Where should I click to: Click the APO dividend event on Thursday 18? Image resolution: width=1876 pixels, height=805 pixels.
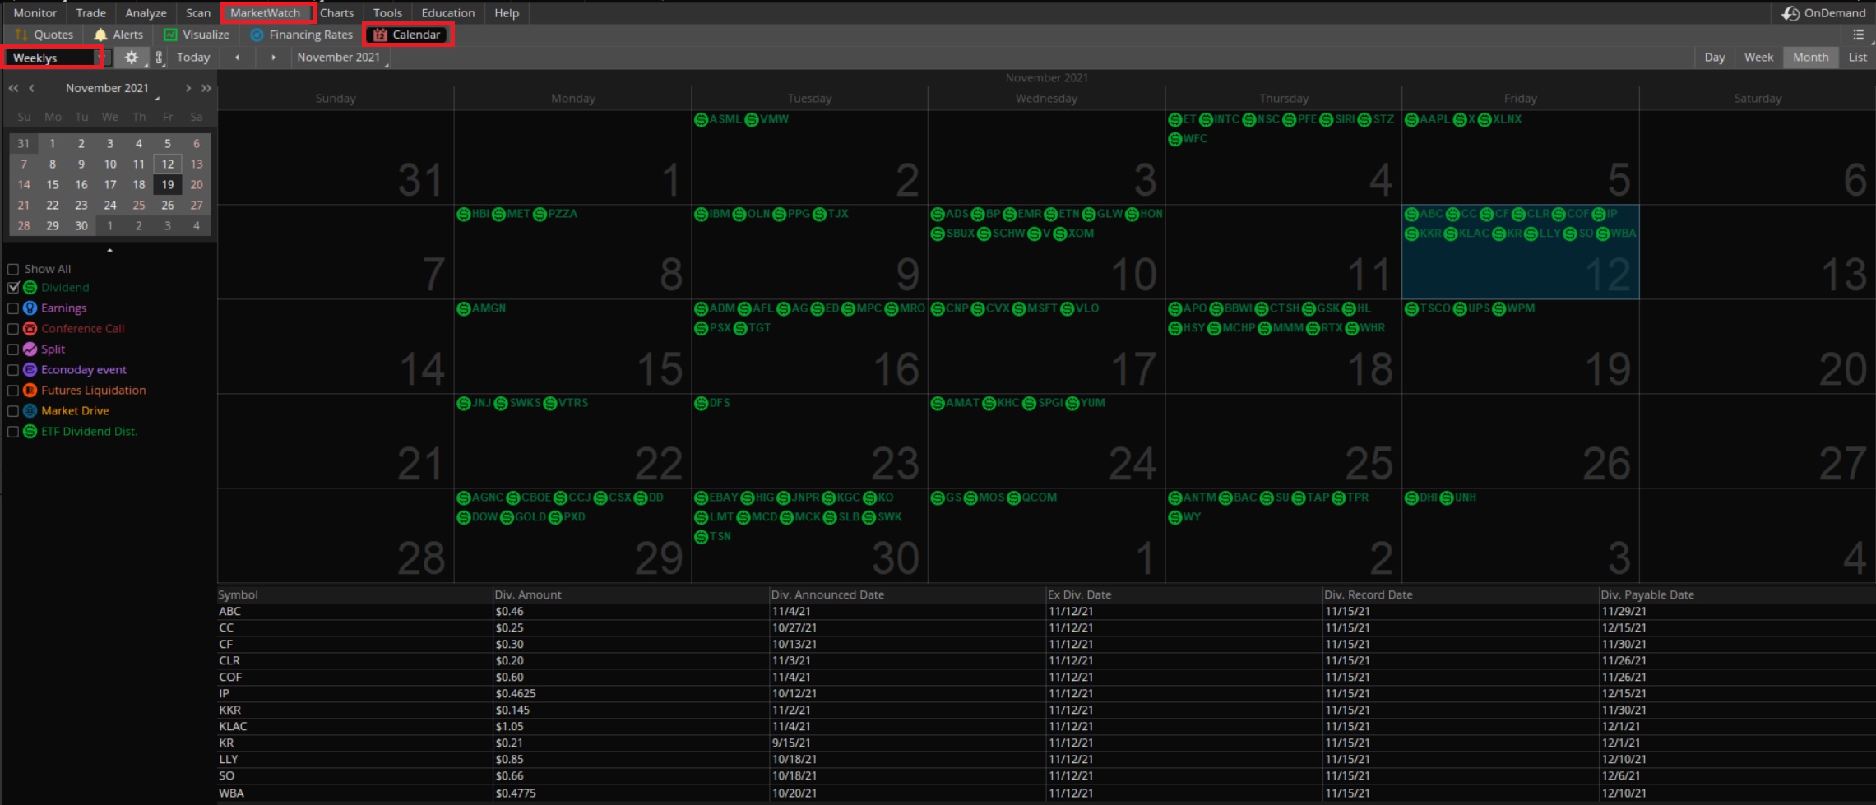pyautogui.click(x=1188, y=308)
